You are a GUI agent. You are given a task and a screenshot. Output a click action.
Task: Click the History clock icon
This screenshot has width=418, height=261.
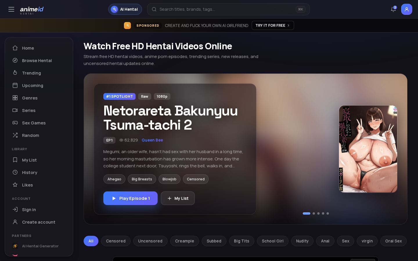15,172
